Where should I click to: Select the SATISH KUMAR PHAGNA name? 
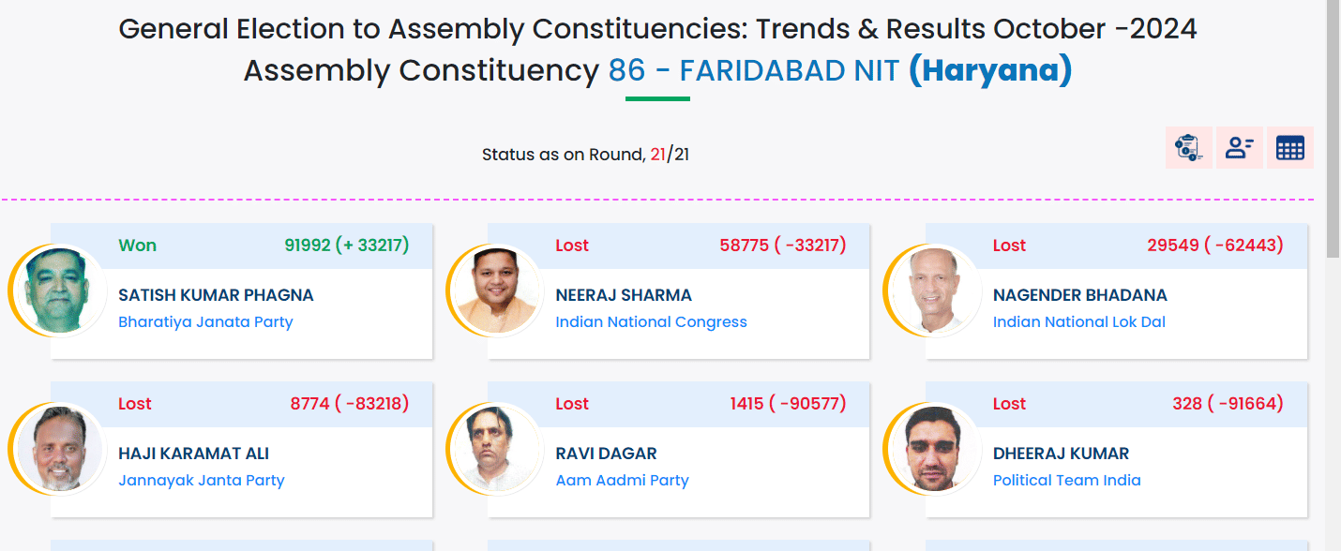pos(216,295)
